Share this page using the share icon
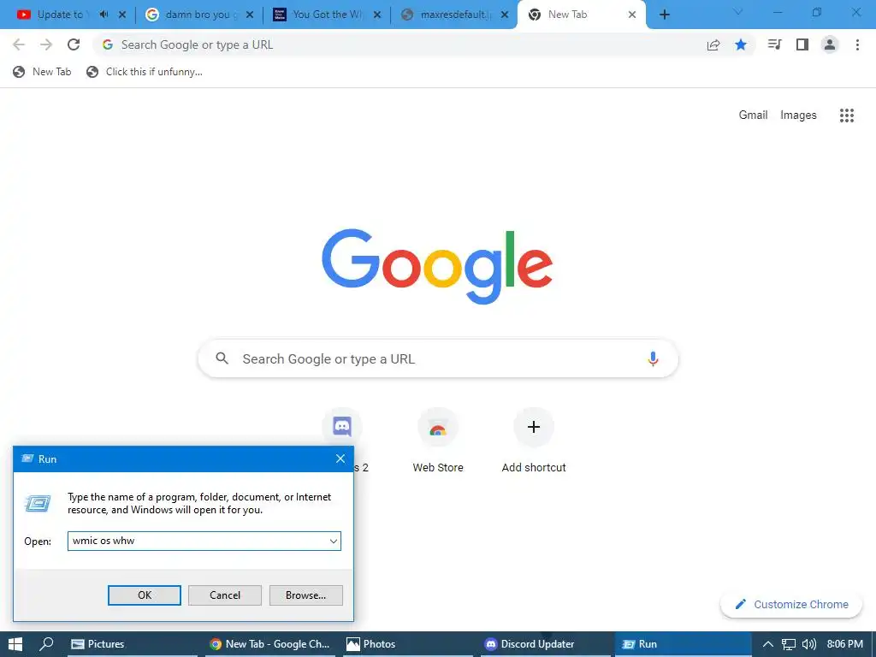 tap(713, 44)
